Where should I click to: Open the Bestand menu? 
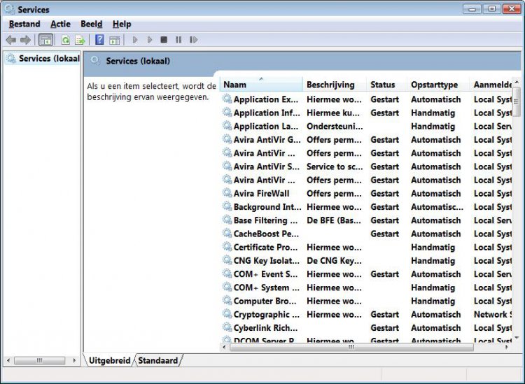[24, 24]
